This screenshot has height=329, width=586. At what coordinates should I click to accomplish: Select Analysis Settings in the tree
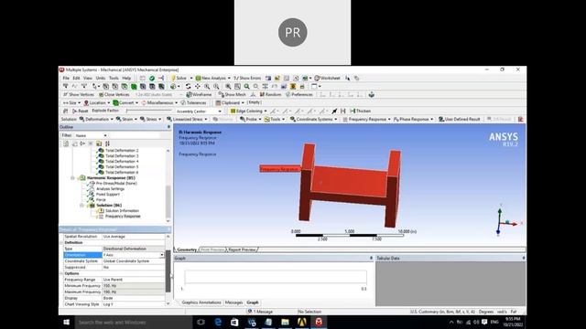(110, 189)
